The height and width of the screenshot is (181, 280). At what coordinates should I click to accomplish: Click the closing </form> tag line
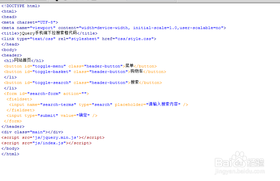(x=13, y=121)
